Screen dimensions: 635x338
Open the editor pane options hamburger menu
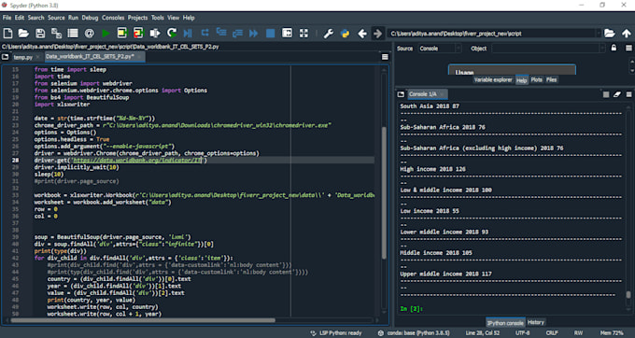click(385, 57)
